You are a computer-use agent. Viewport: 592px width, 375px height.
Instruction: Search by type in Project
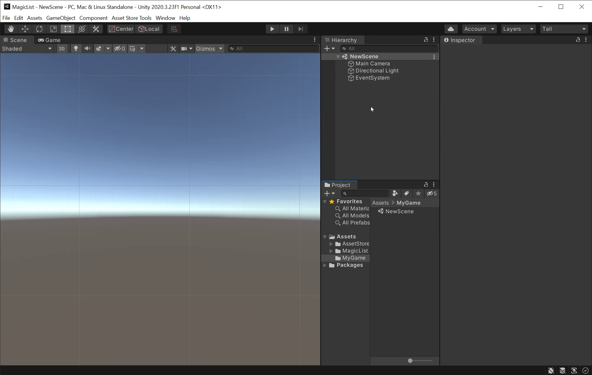click(x=395, y=193)
